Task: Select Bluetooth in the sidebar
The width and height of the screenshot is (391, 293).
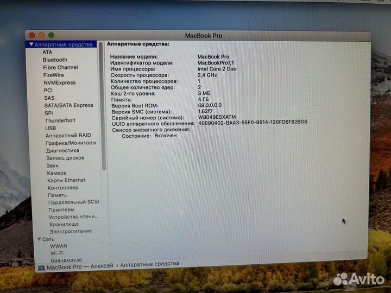Action: pyautogui.click(x=55, y=60)
